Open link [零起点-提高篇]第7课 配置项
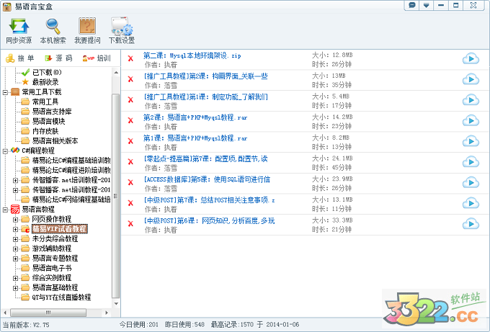 point(205,158)
